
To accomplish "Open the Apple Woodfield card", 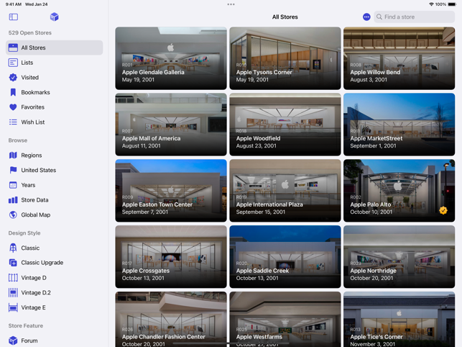I will pos(285,125).
